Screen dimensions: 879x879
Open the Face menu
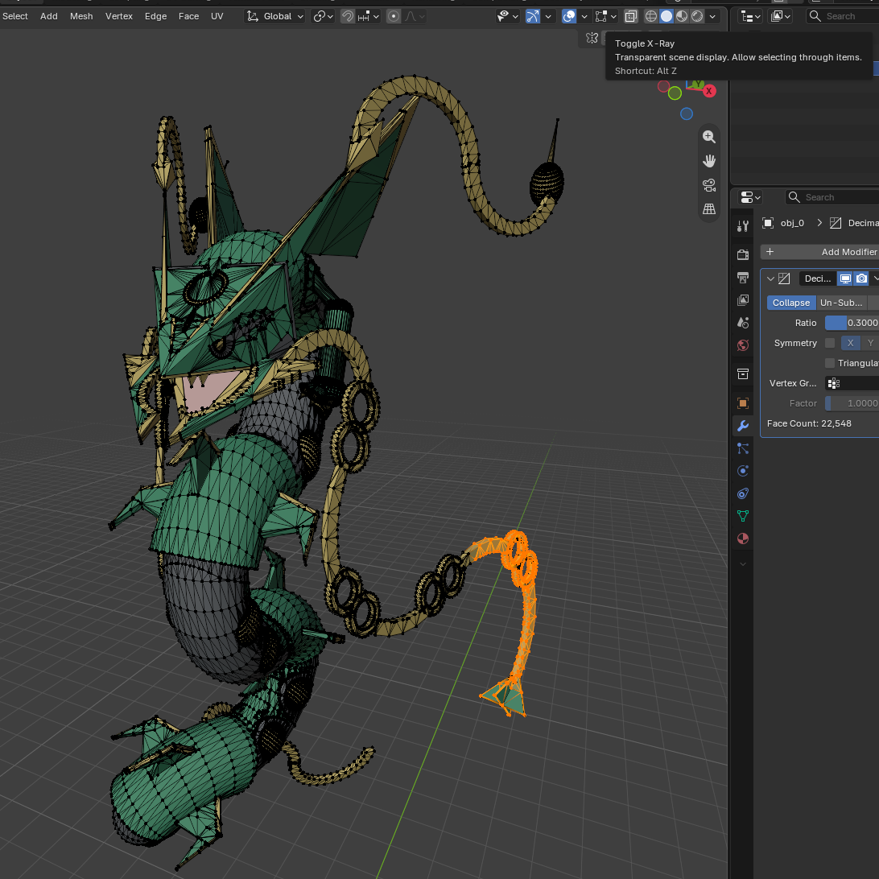(189, 16)
